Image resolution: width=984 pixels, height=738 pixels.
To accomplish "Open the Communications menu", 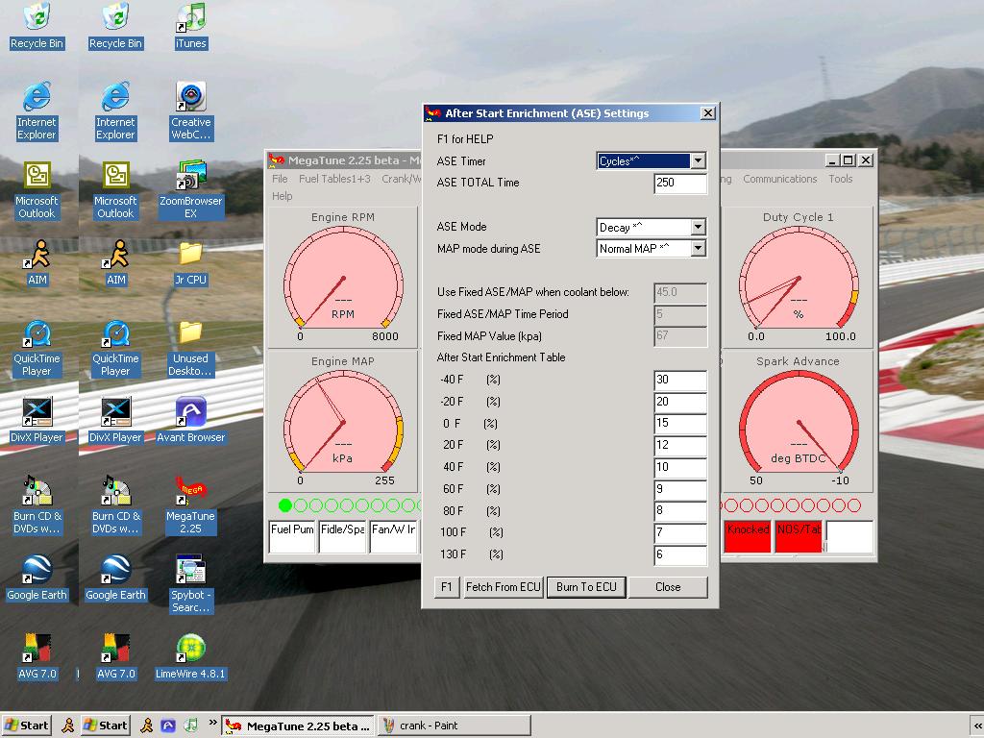I will [779, 179].
